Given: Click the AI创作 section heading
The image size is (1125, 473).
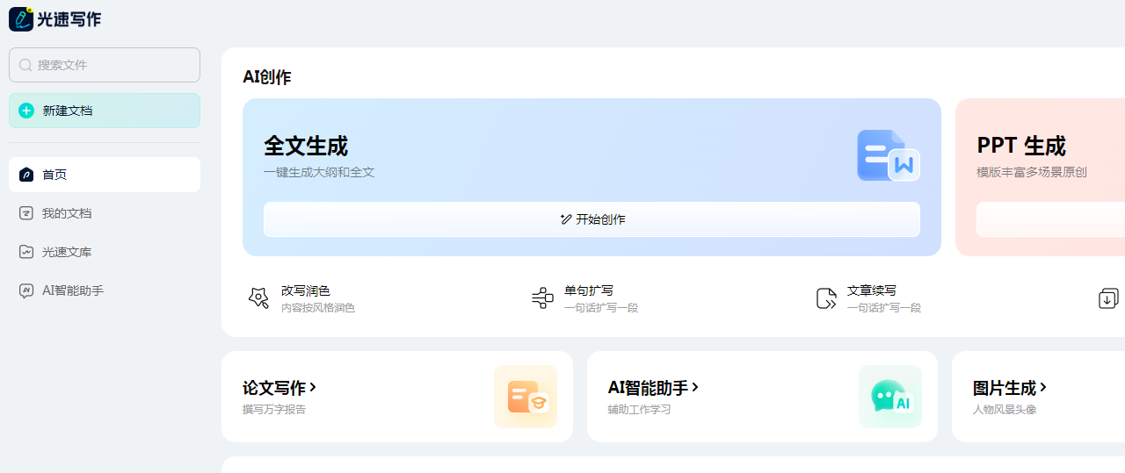Looking at the screenshot, I should point(267,77).
